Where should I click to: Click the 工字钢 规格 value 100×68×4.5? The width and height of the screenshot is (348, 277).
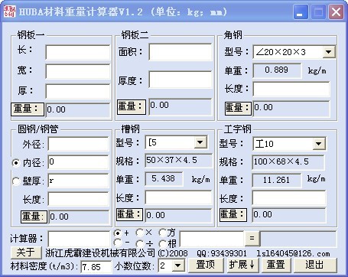[x=288, y=162]
